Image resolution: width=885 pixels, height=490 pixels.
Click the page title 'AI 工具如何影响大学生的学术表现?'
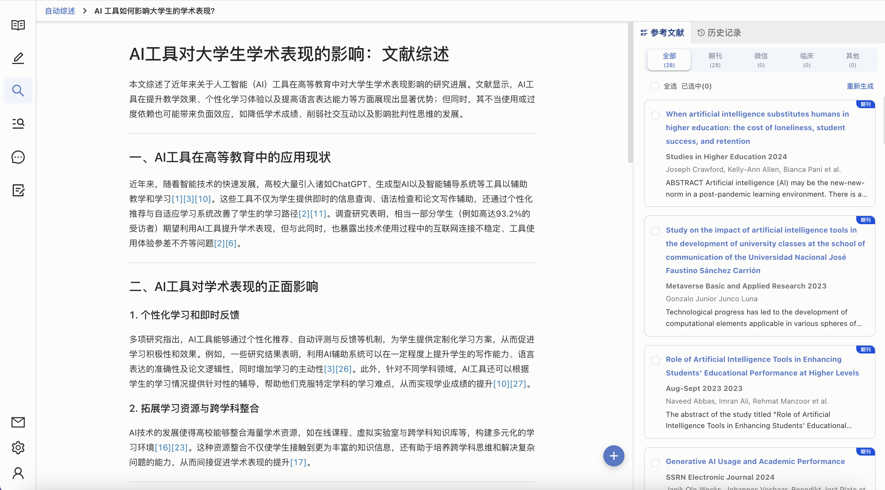pyautogui.click(x=154, y=11)
